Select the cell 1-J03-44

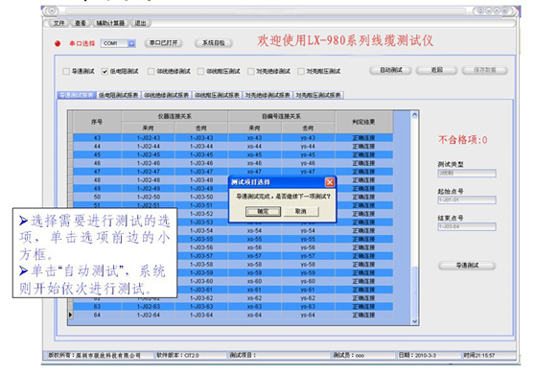pyautogui.click(x=201, y=147)
